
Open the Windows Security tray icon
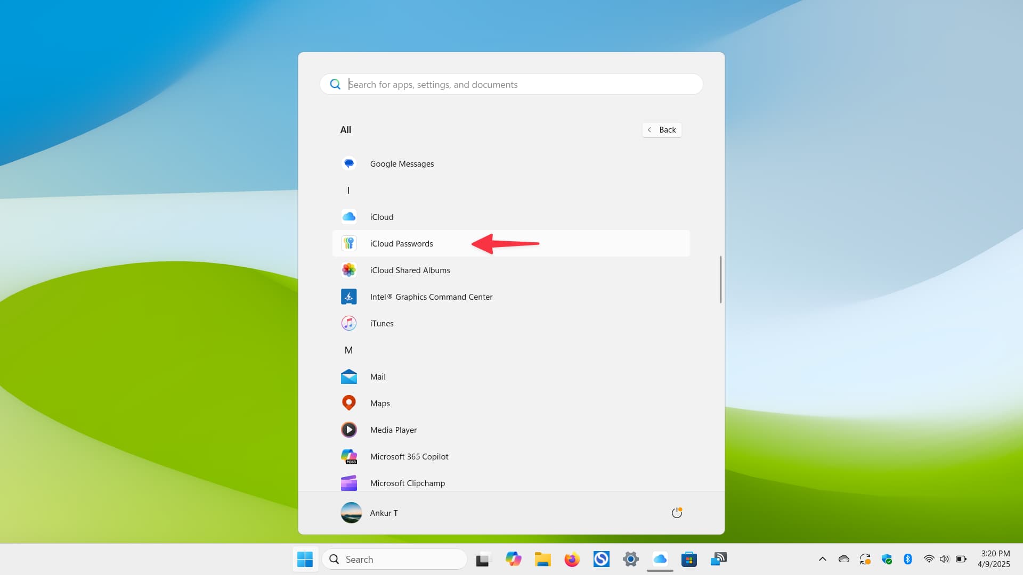(887, 559)
